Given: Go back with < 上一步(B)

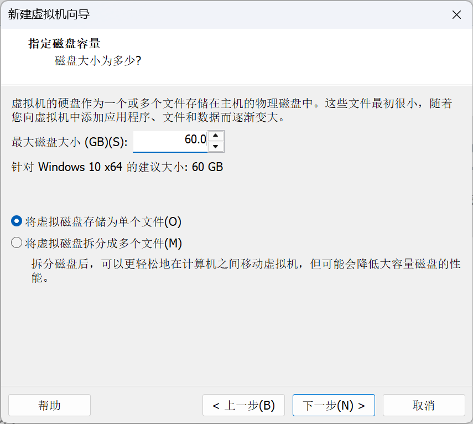Looking at the screenshot, I should point(244,405).
